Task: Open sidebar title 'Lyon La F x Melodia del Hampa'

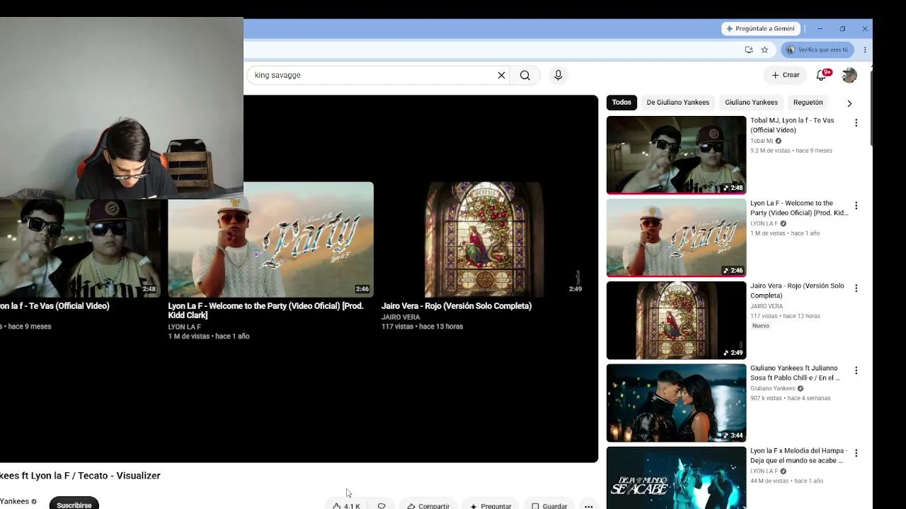Action: pyautogui.click(x=798, y=455)
